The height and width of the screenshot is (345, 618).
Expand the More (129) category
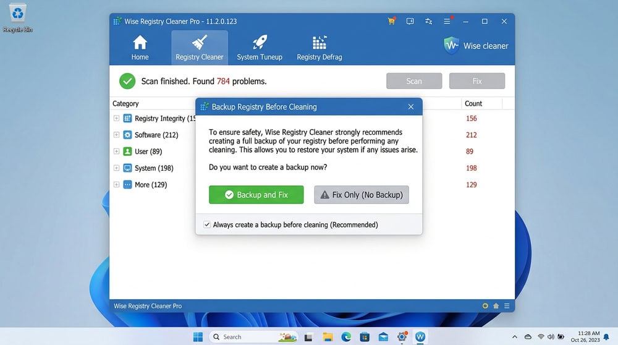pos(116,184)
